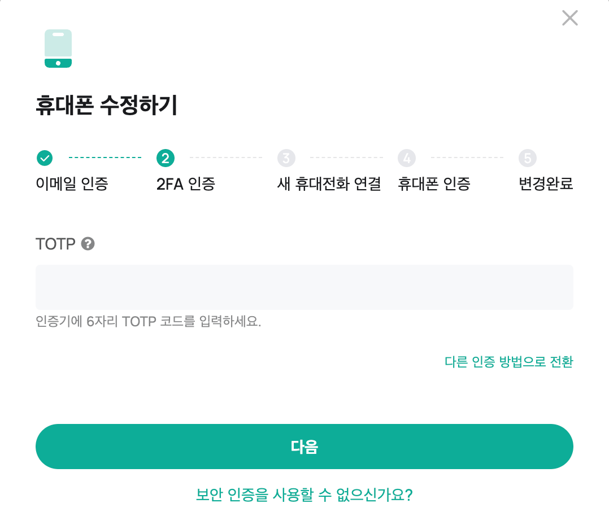Screen dimensions: 609x525
Task: Select the 새 휴대전화 연결 step label
Action: pos(329,183)
